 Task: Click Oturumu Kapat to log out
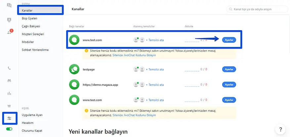point(32,130)
